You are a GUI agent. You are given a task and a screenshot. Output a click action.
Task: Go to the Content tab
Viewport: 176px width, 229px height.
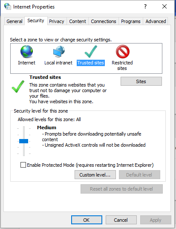point(78,21)
